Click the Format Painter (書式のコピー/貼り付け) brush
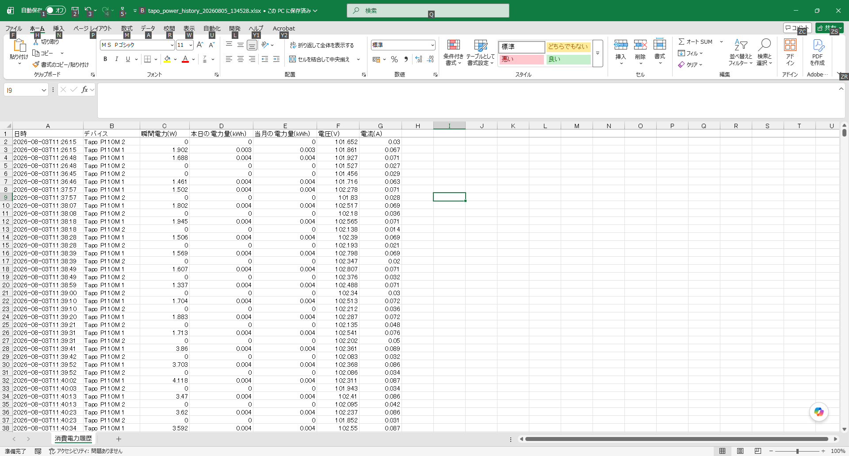This screenshot has height=456, width=849. [x=61, y=65]
